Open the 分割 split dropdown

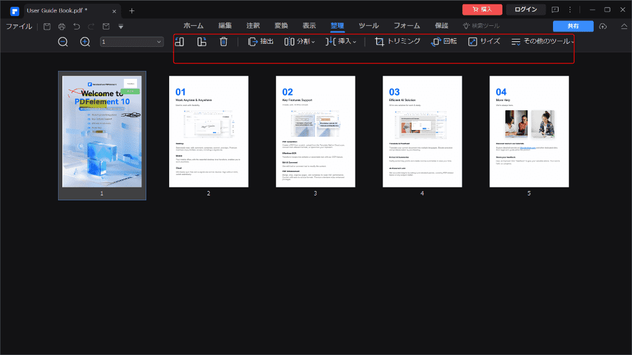[299, 41]
